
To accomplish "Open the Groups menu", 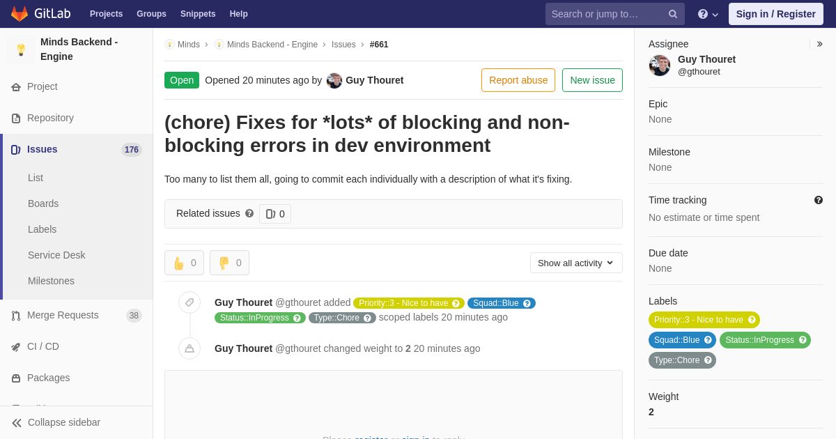I will [x=151, y=14].
